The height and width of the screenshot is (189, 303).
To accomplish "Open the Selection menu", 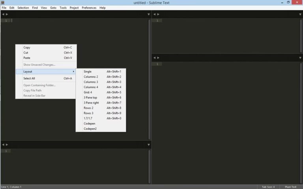I will 23,8.
